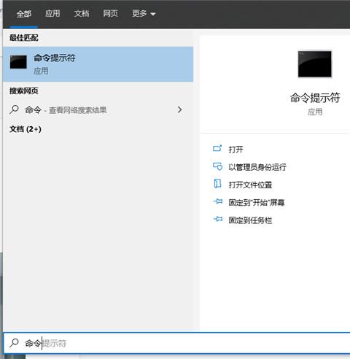The width and height of the screenshot is (350, 359).
Task: Expand the 文档 (2+) results section
Action: 26,129
